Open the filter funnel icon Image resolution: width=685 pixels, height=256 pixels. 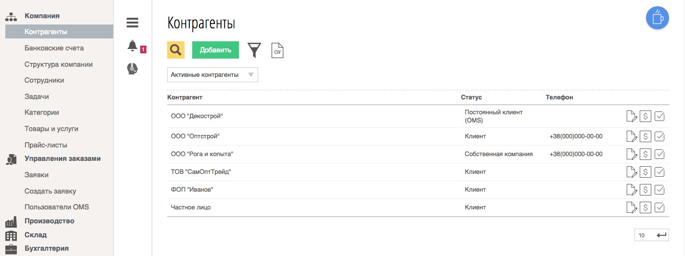coord(254,50)
